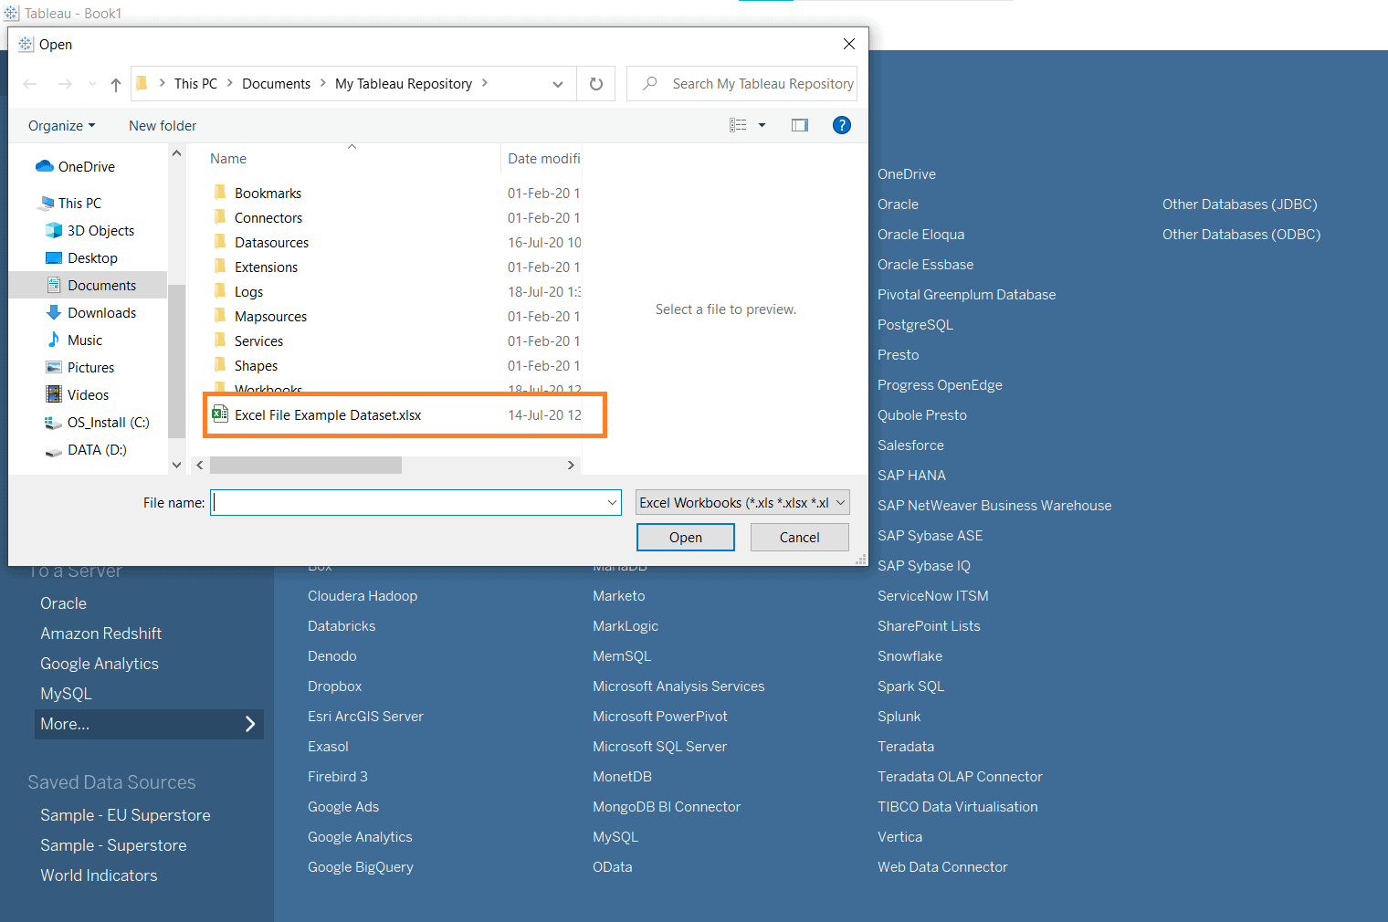Open recent locations dropdown arrow
This screenshot has height=922, width=1388.
(92, 84)
